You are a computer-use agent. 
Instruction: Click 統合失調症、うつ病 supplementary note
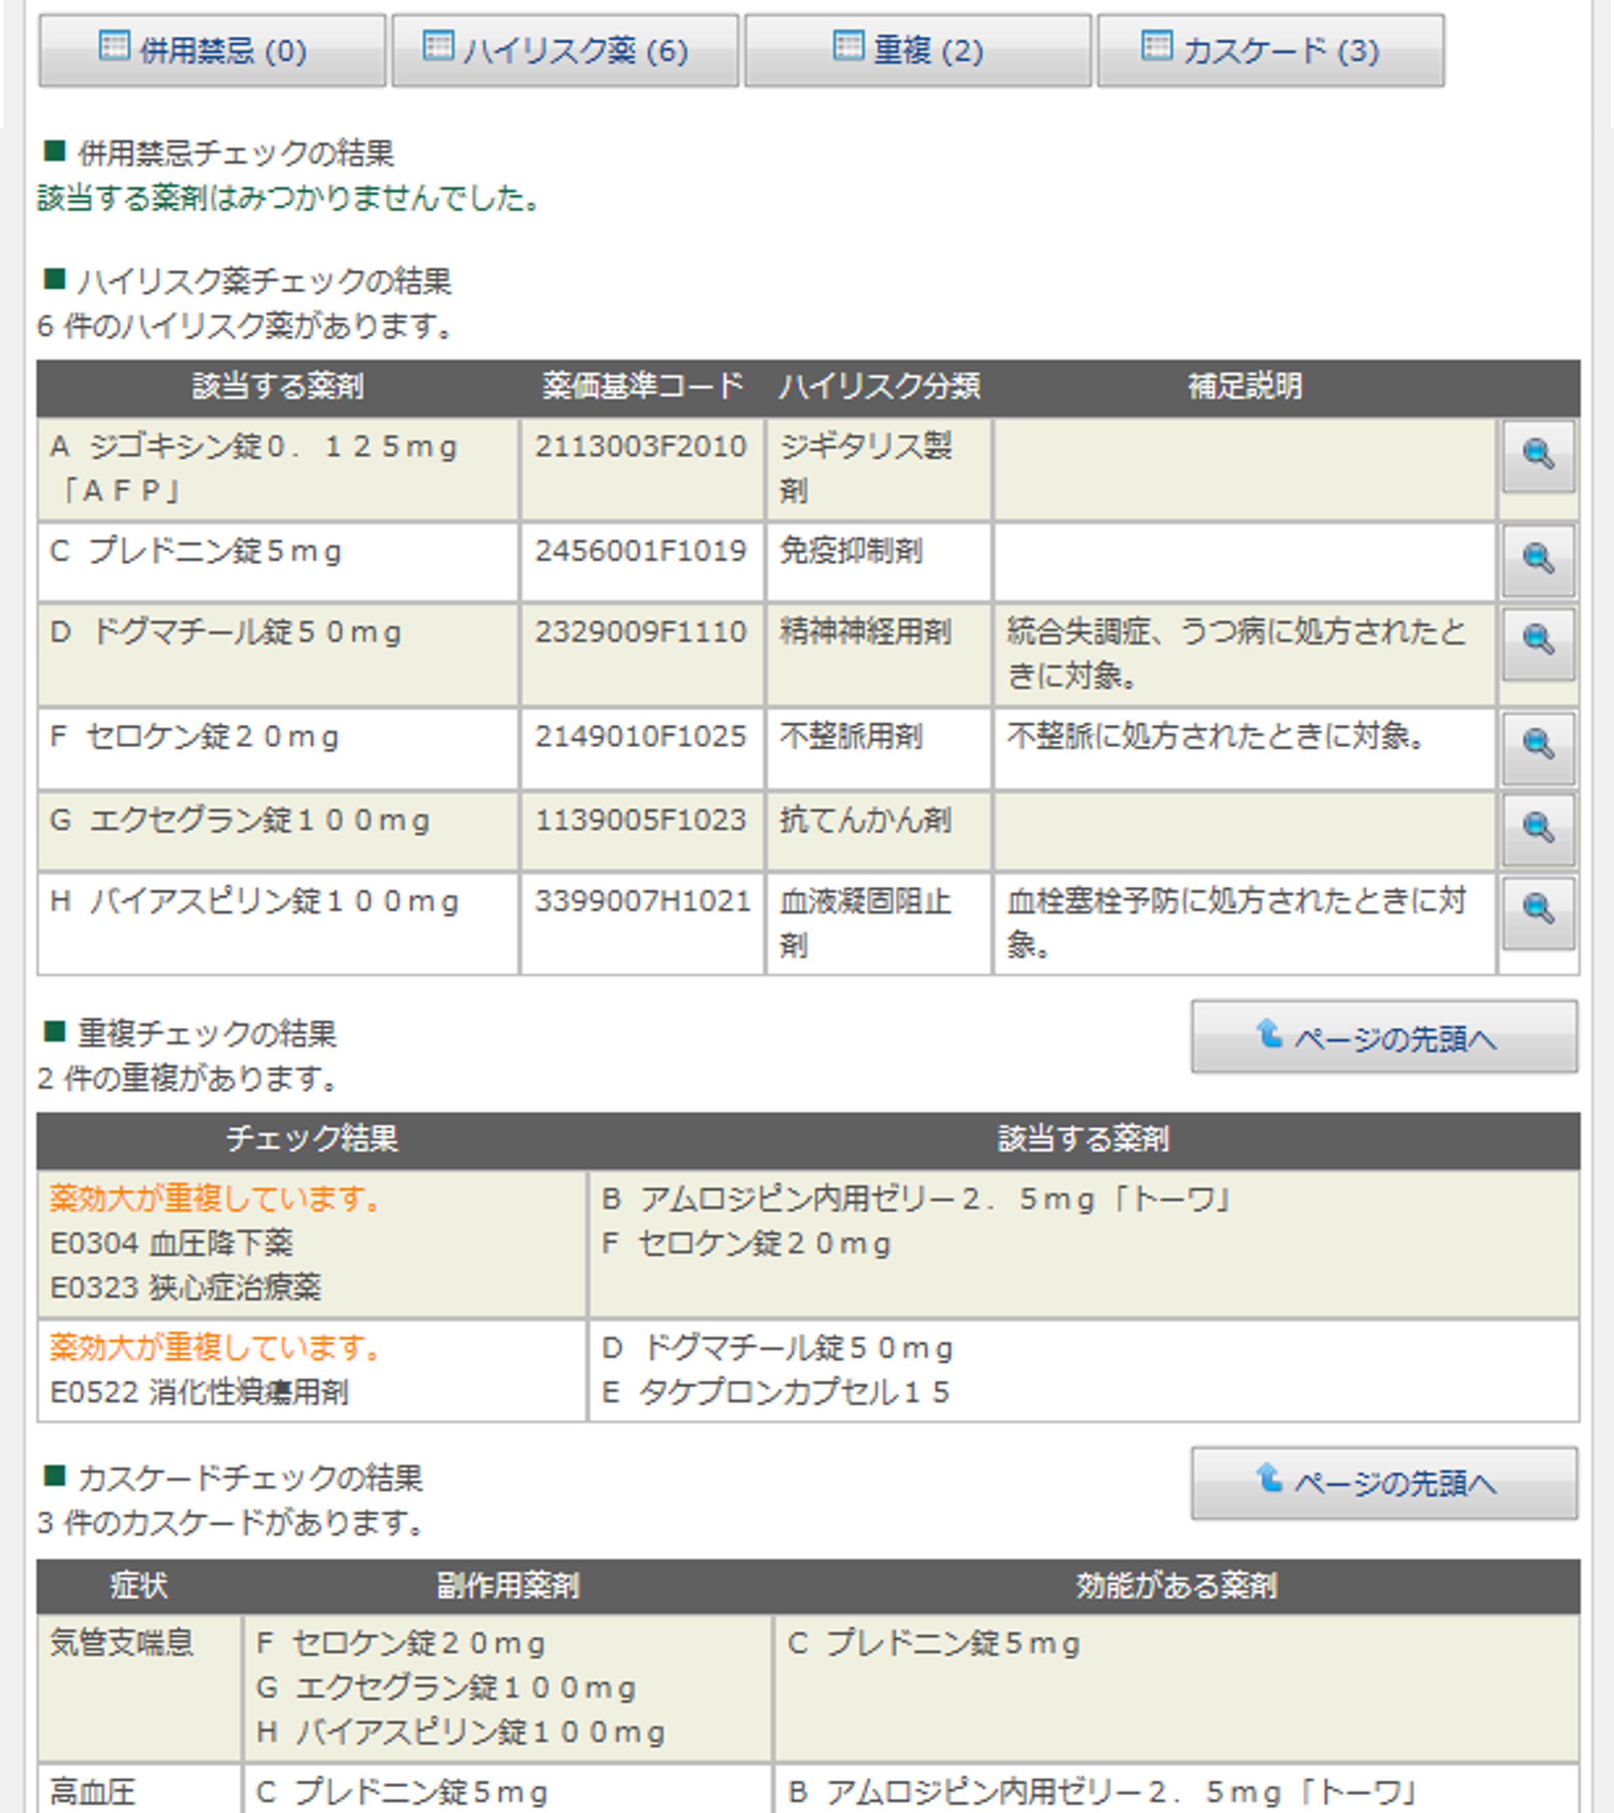click(1237, 654)
